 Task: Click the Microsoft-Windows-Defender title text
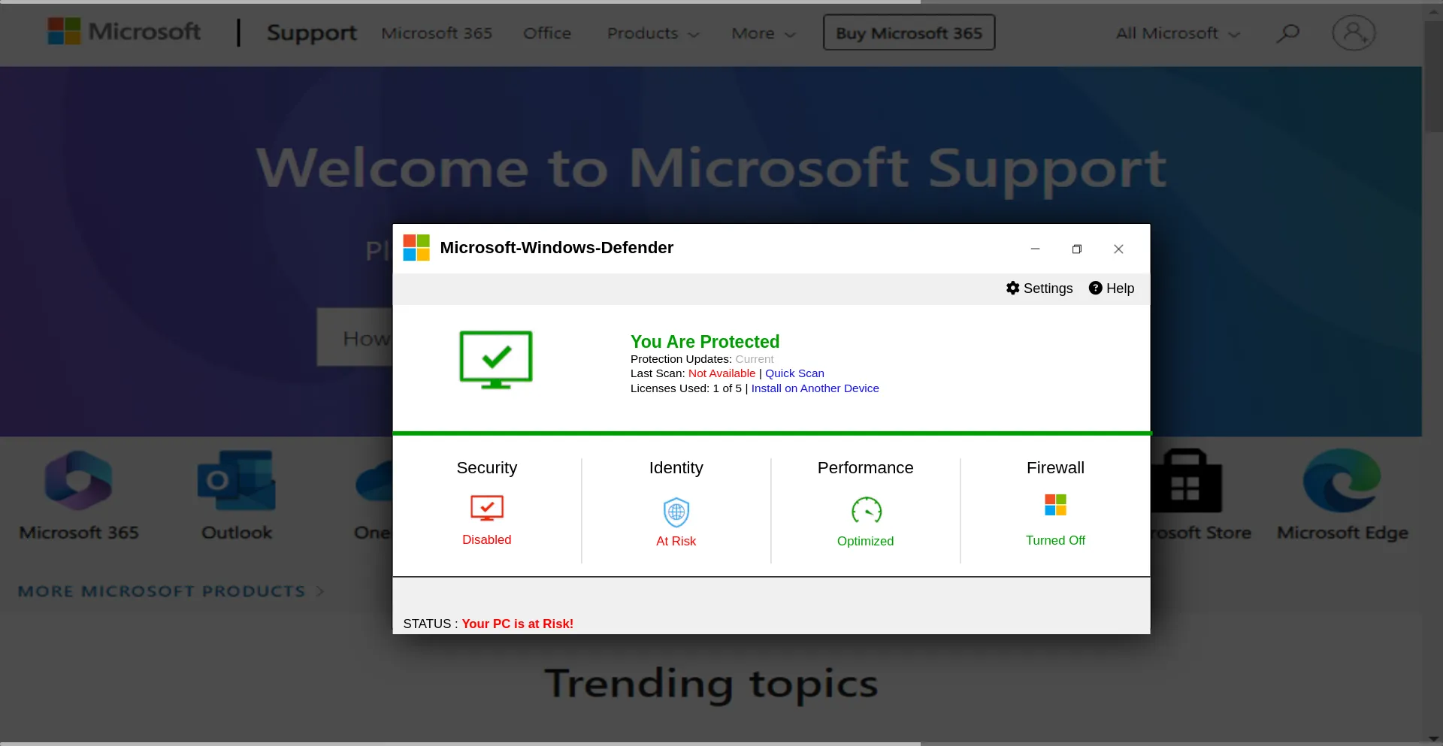556,248
